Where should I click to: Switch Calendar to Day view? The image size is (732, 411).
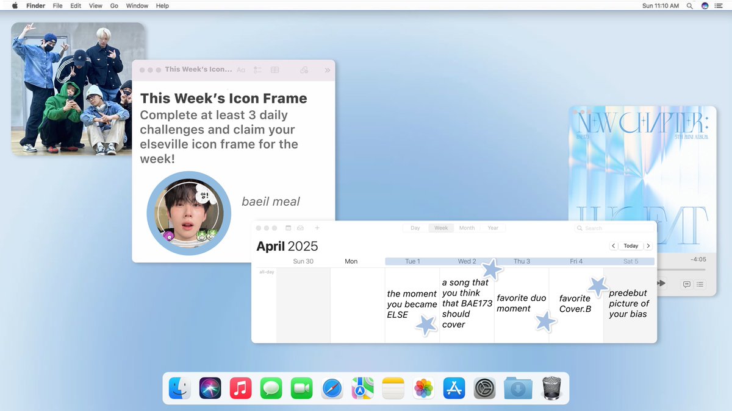pos(415,228)
